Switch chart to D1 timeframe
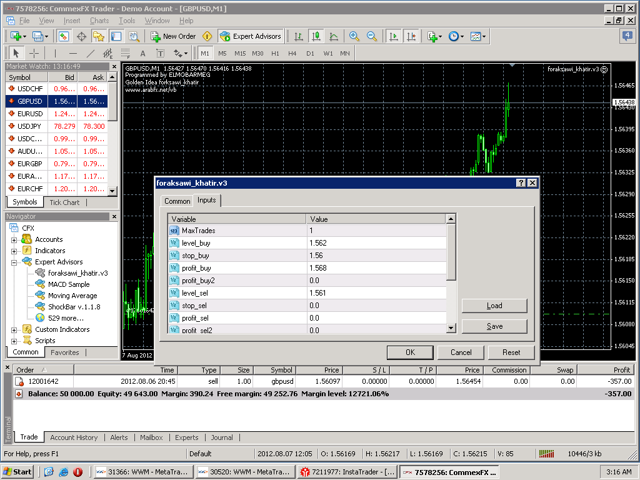The width and height of the screenshot is (640, 480). (310, 53)
